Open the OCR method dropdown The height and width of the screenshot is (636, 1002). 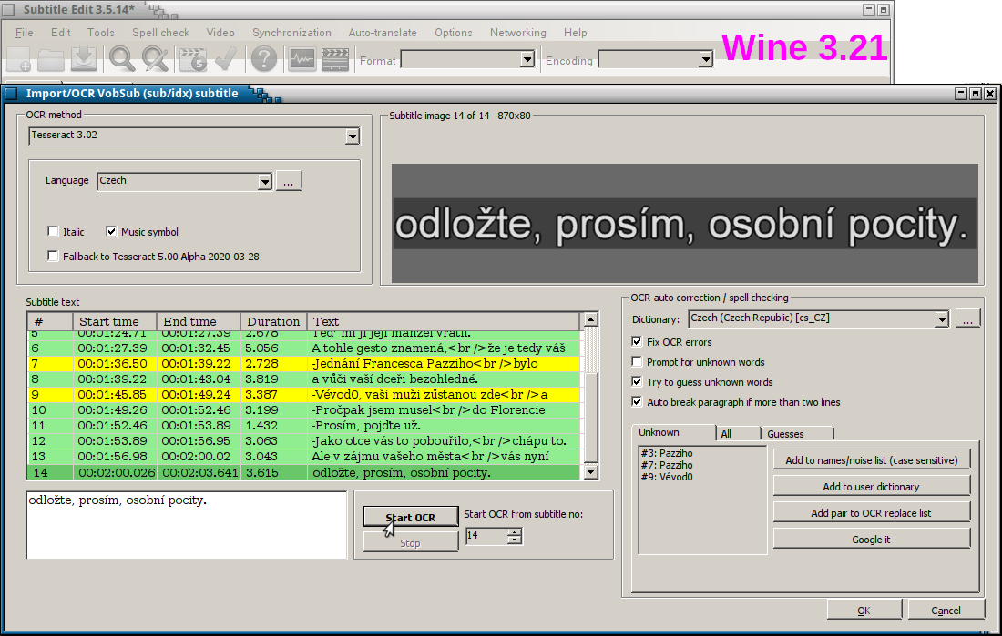coord(353,136)
